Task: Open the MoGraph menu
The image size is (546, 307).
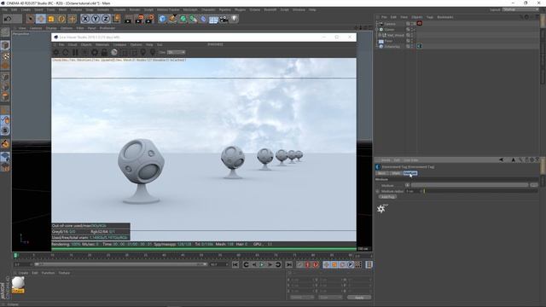Action: coord(190,9)
